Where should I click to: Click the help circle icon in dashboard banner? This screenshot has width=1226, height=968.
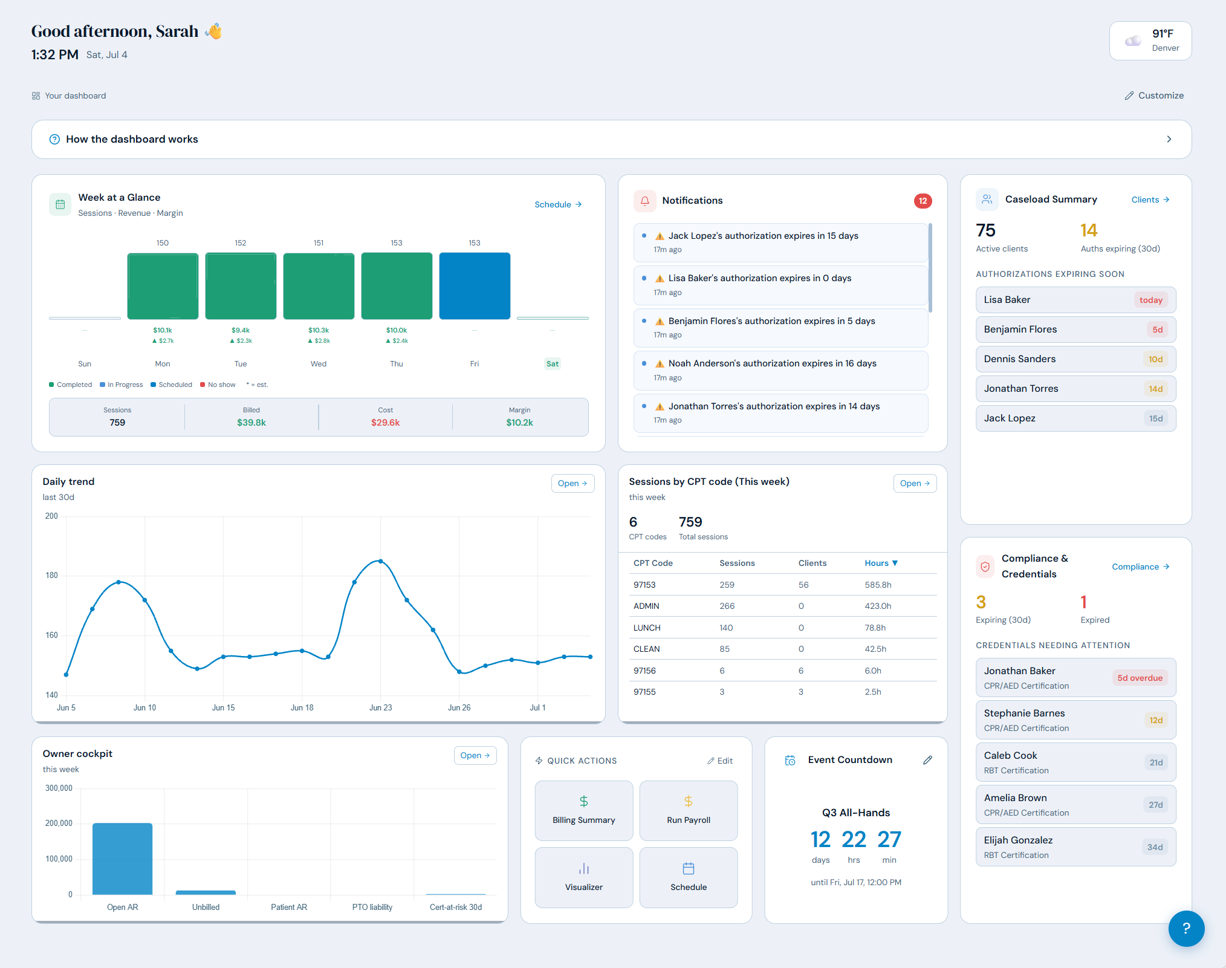(54, 139)
